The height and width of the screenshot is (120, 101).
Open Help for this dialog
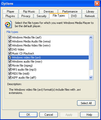(89, 114)
